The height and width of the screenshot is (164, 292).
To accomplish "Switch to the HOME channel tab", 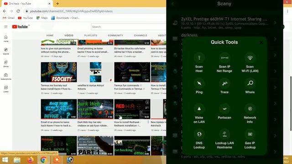I will (x=50, y=36).
